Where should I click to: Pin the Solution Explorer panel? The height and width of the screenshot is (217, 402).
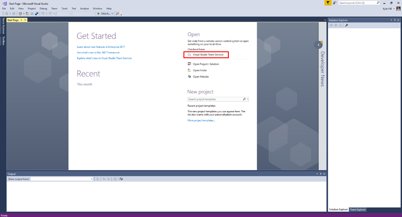click(395, 20)
